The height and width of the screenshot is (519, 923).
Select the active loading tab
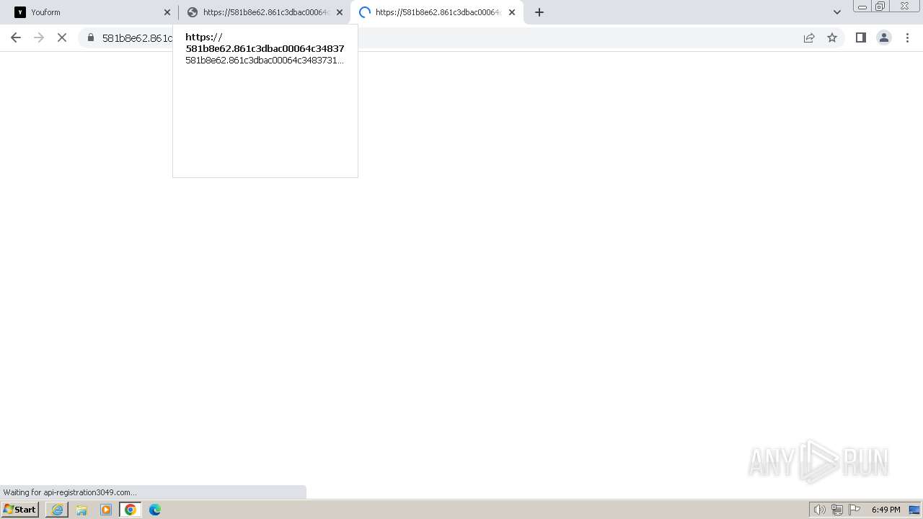point(437,12)
